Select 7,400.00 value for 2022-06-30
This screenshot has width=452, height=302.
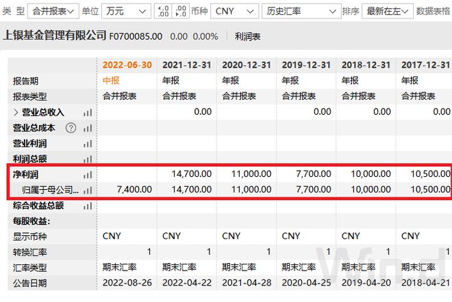[x=134, y=189]
